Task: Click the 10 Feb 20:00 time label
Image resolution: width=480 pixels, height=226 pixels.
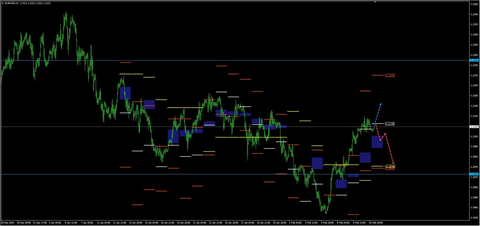Action: coord(376,223)
